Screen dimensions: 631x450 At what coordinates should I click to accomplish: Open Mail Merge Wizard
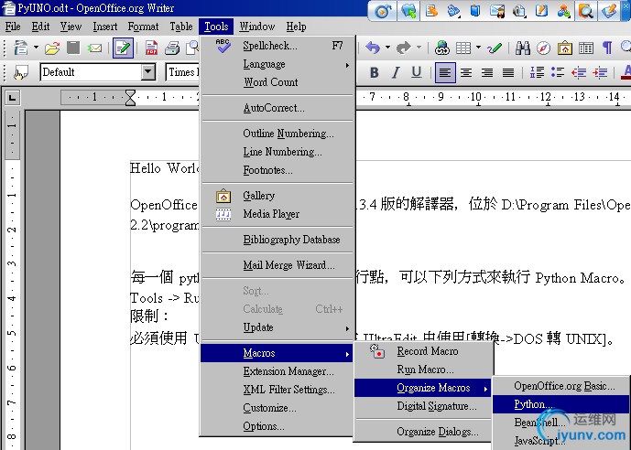pos(277,265)
